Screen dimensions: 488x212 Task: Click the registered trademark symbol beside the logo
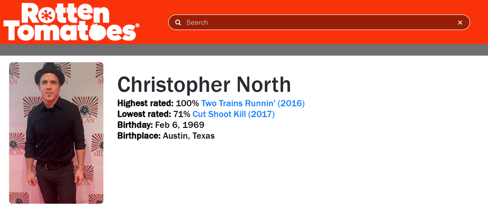click(138, 26)
